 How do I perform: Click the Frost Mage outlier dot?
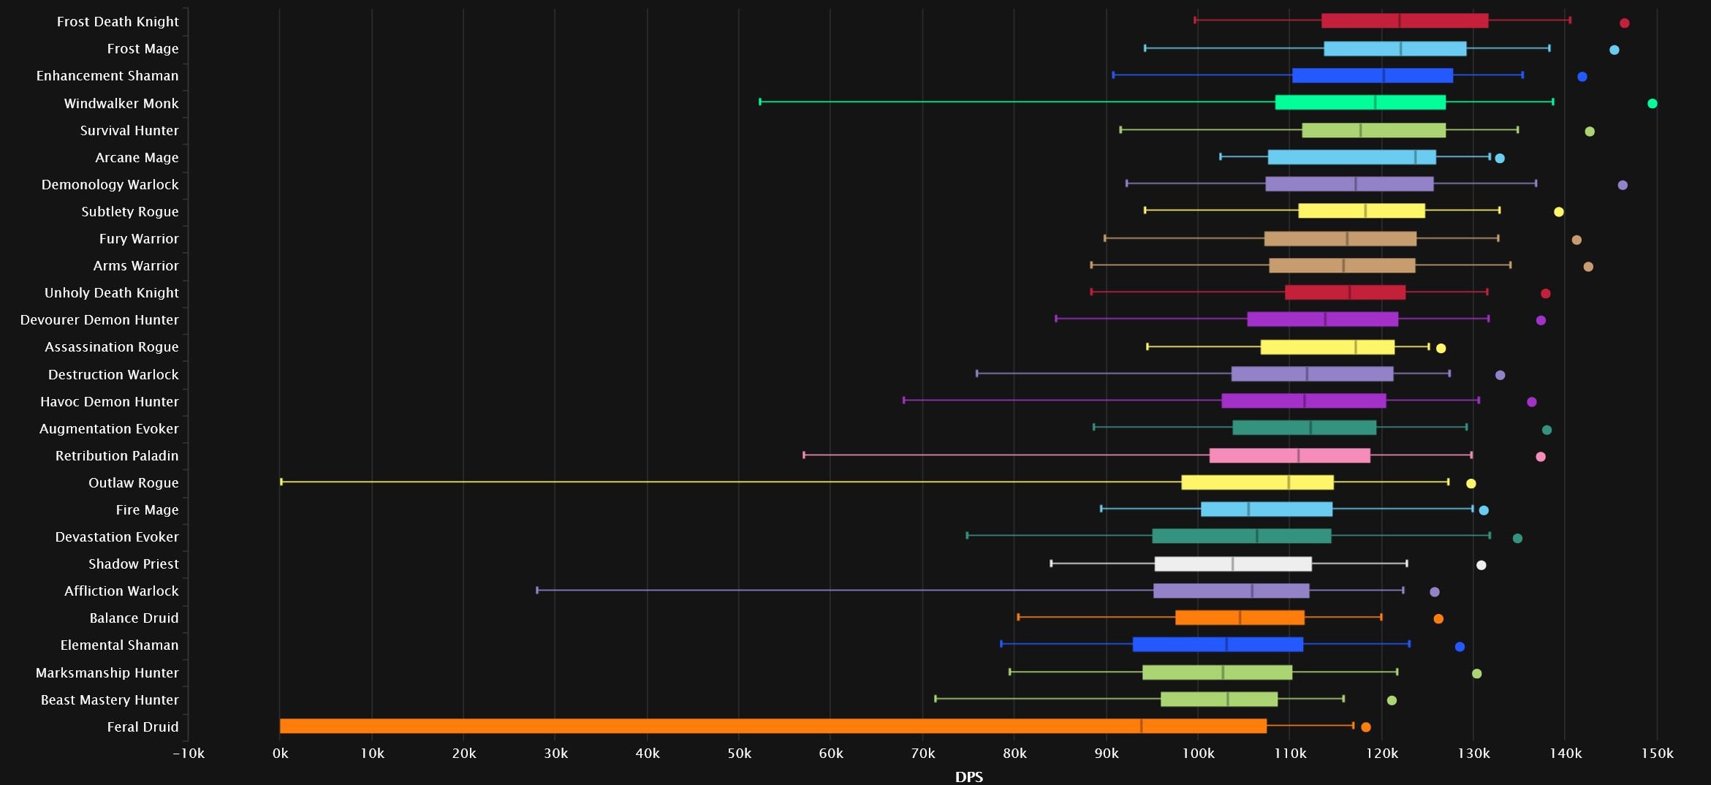coord(1614,50)
